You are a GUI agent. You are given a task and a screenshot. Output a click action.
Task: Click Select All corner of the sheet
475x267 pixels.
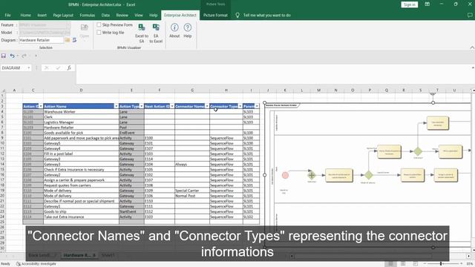3,90
